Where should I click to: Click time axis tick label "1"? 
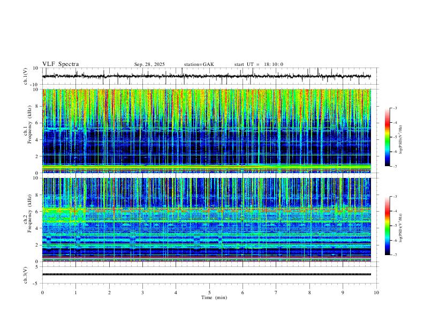(75, 293)
